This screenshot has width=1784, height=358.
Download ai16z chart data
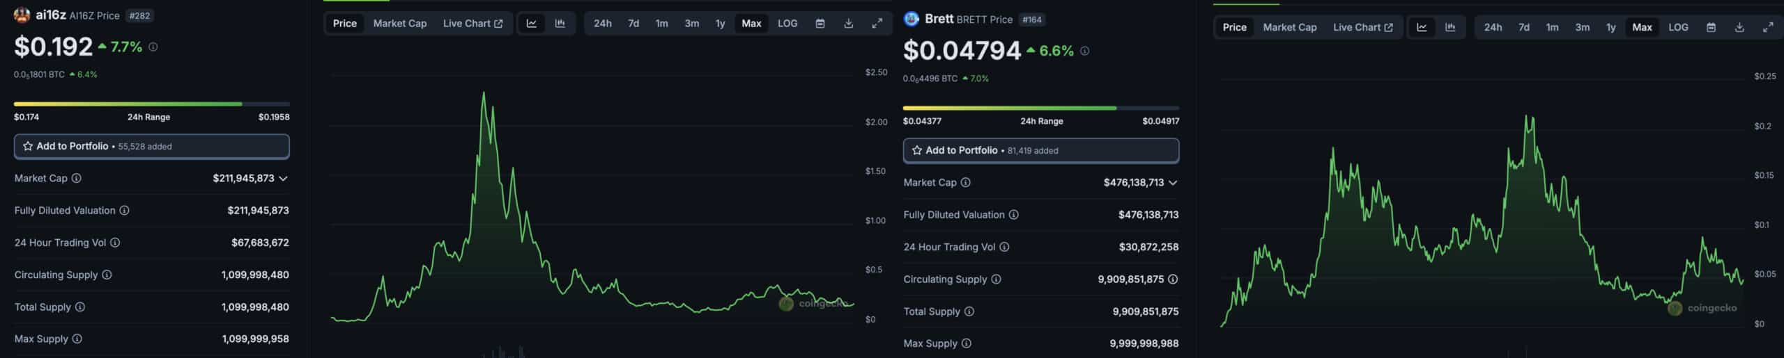pos(848,24)
